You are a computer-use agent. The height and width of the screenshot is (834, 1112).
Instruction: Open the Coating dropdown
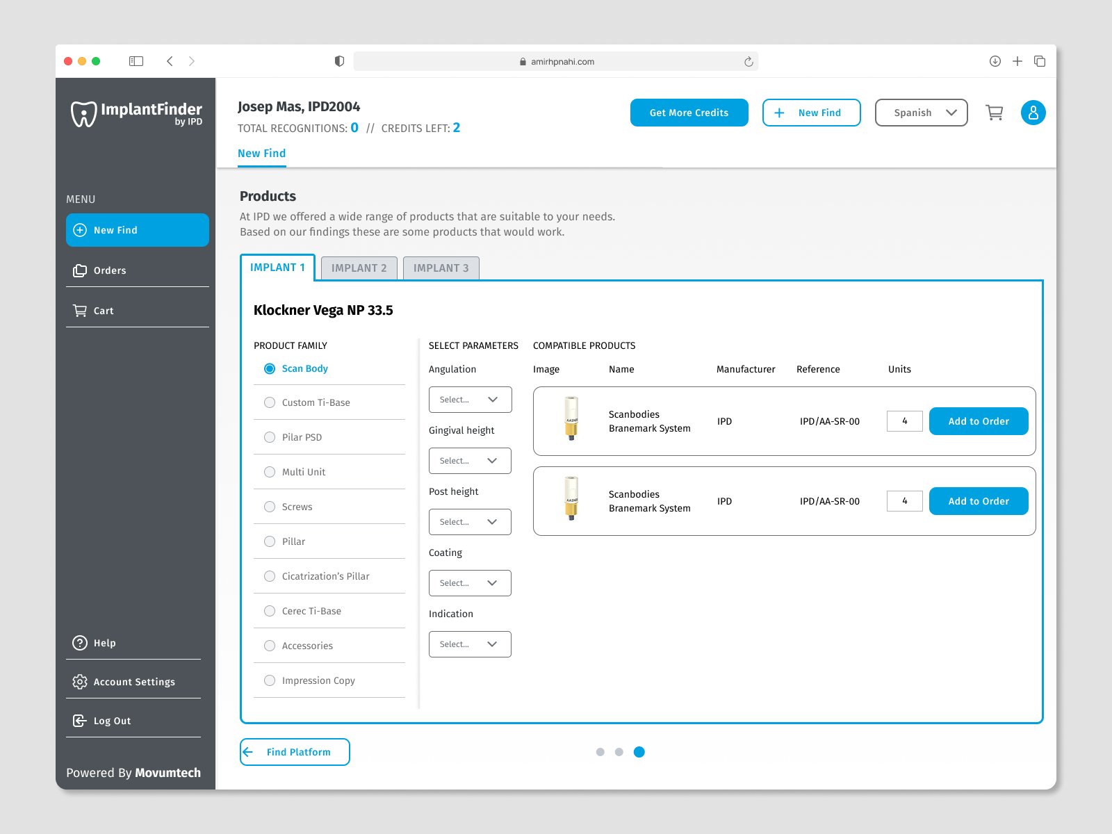point(470,583)
